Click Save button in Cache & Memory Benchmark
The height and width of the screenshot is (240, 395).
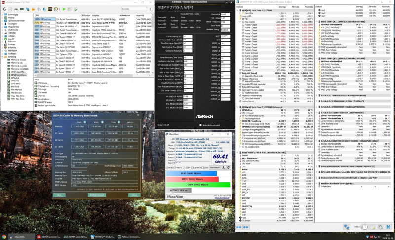[59, 195]
